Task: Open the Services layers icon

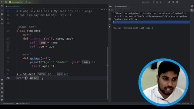Action: 2,84
